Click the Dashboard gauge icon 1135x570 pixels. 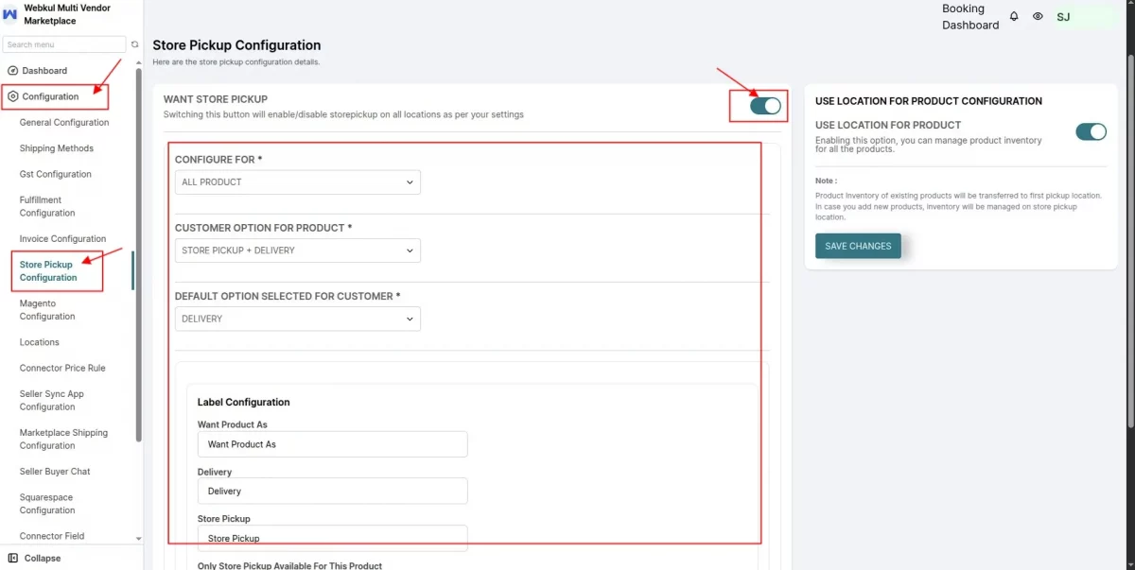[12, 71]
